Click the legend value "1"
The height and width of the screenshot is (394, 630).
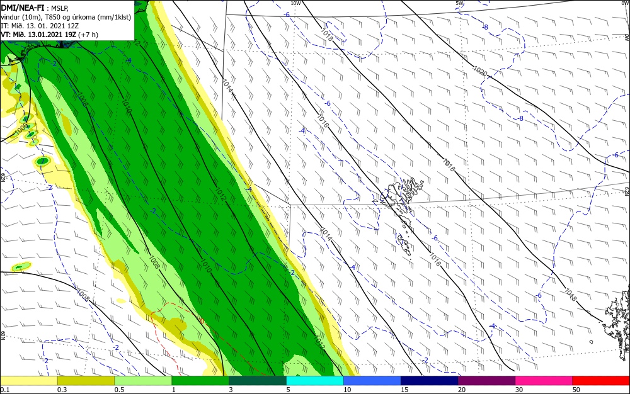[x=174, y=390]
